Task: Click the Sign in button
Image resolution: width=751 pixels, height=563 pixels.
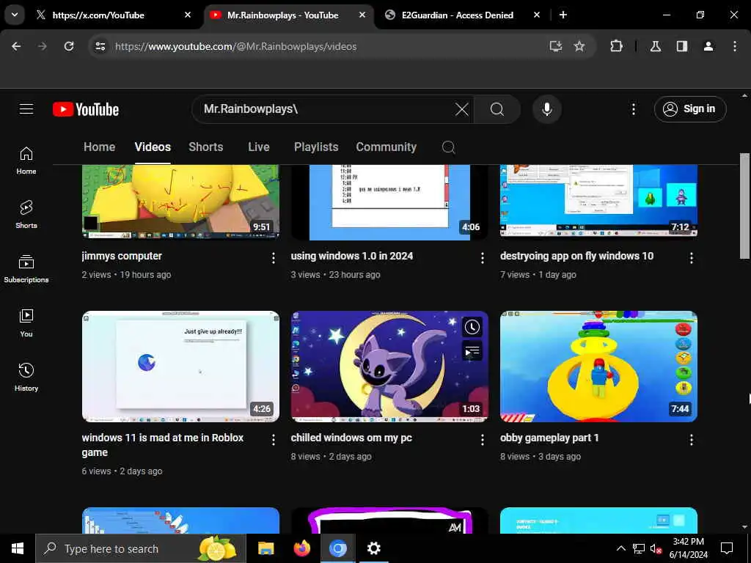Action: pyautogui.click(x=690, y=109)
